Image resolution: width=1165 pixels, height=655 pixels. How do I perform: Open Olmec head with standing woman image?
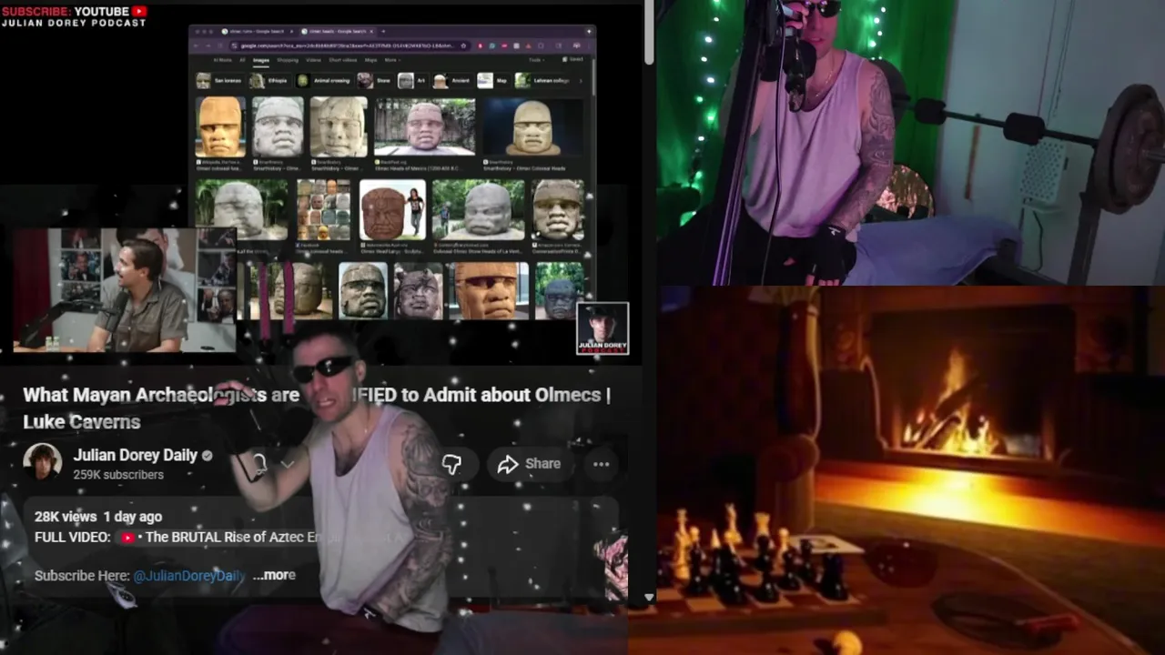[x=392, y=209]
